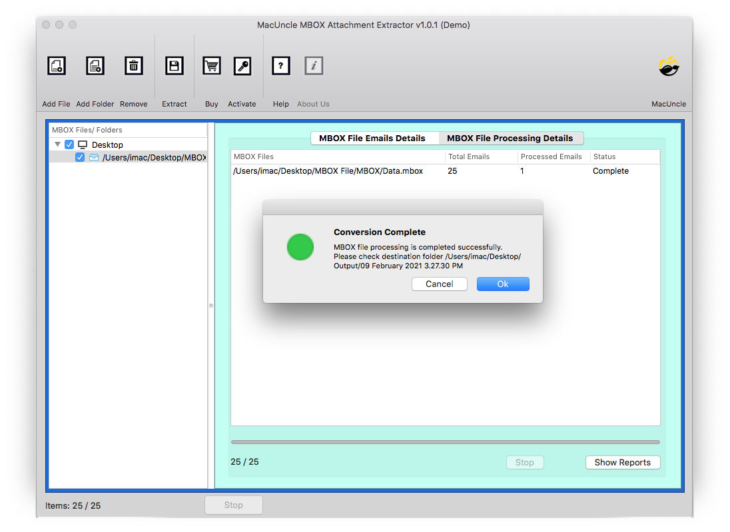Uncheck the Desktop folder checkbox

pyautogui.click(x=69, y=144)
